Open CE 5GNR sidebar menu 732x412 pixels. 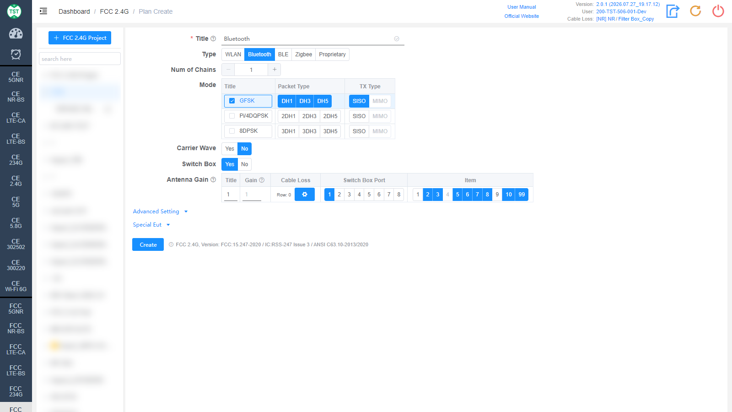coord(16,77)
